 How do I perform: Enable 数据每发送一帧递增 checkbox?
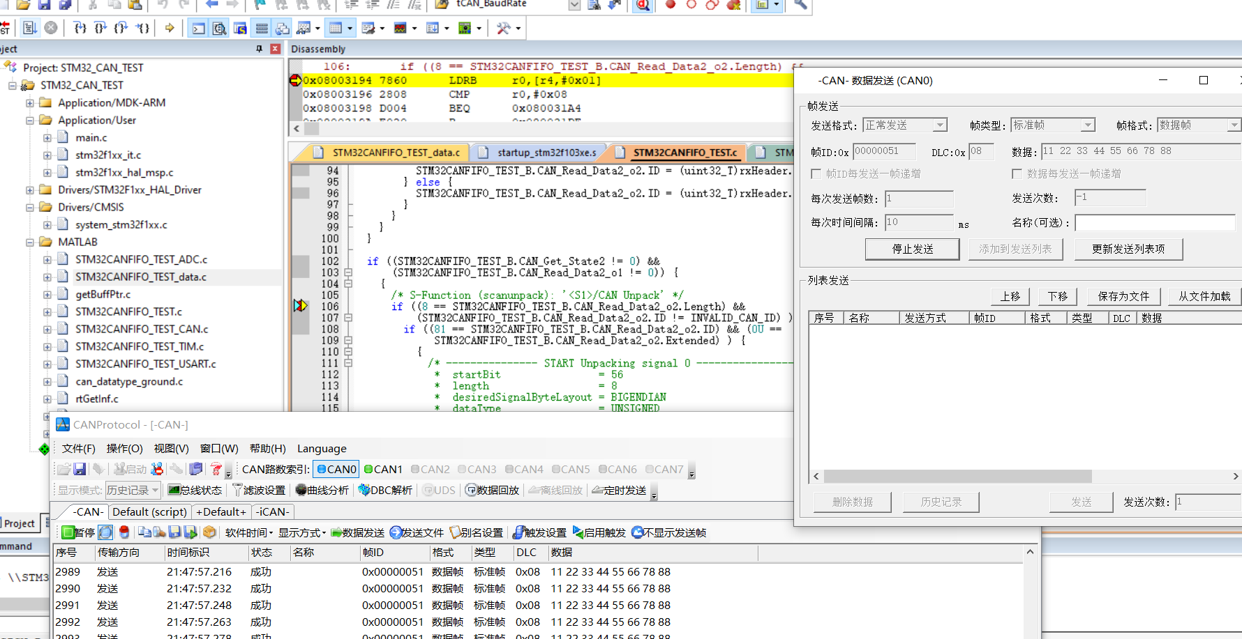[1017, 174]
